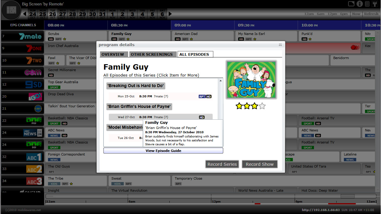Jump to 12am in the guide
This screenshot has width=381, height=214.
pyautogui.click(x=309, y=14)
